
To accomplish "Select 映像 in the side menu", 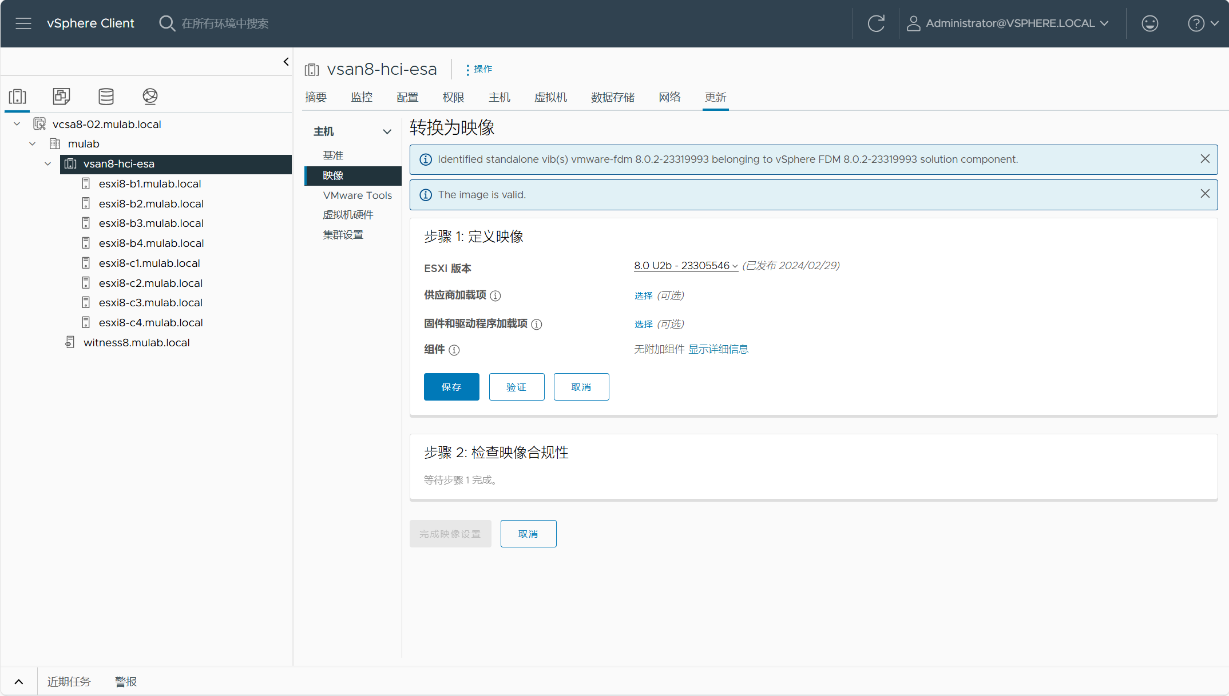I will pyautogui.click(x=354, y=175).
